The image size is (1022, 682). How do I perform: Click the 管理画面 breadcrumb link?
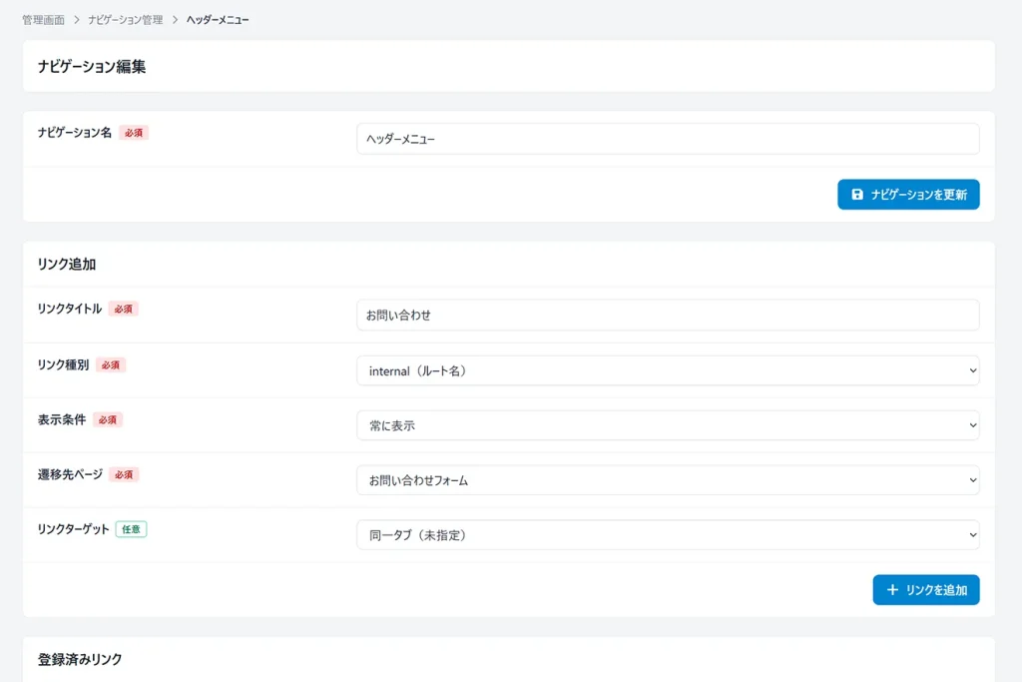(43, 20)
